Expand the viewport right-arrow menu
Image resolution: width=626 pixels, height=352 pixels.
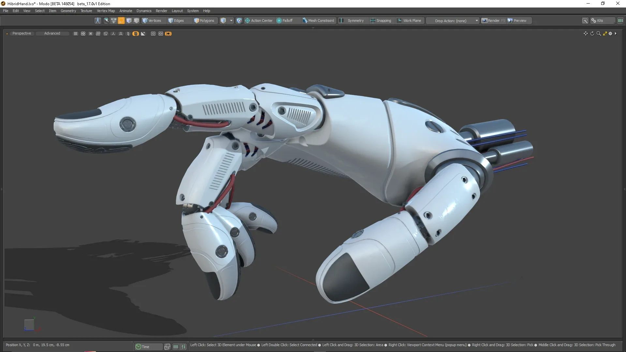tap(616, 34)
